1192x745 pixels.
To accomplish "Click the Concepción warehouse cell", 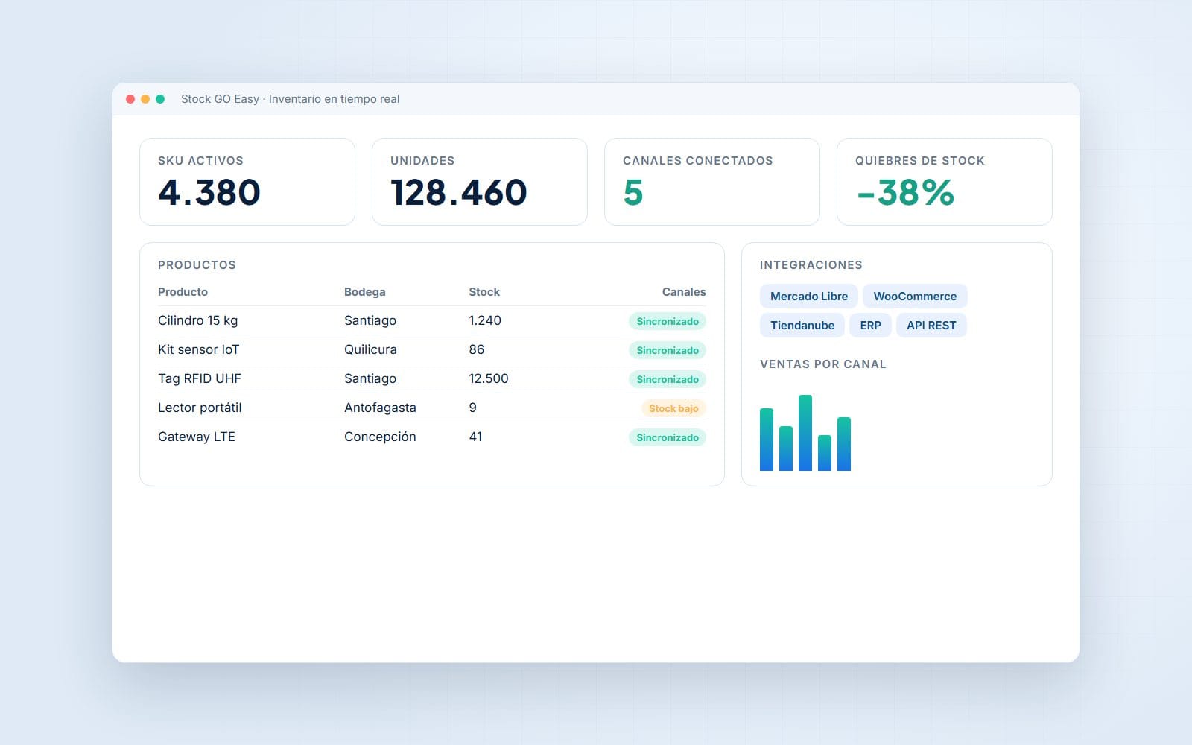I will [x=380, y=437].
